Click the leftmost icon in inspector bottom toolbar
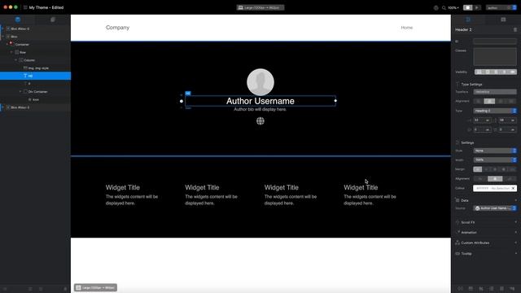 click(x=460, y=289)
